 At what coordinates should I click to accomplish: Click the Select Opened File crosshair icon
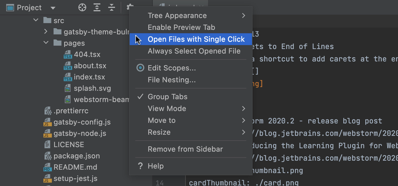[82, 8]
